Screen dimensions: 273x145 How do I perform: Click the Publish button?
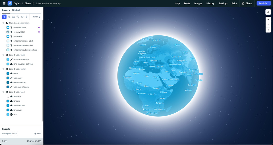click(263, 3)
